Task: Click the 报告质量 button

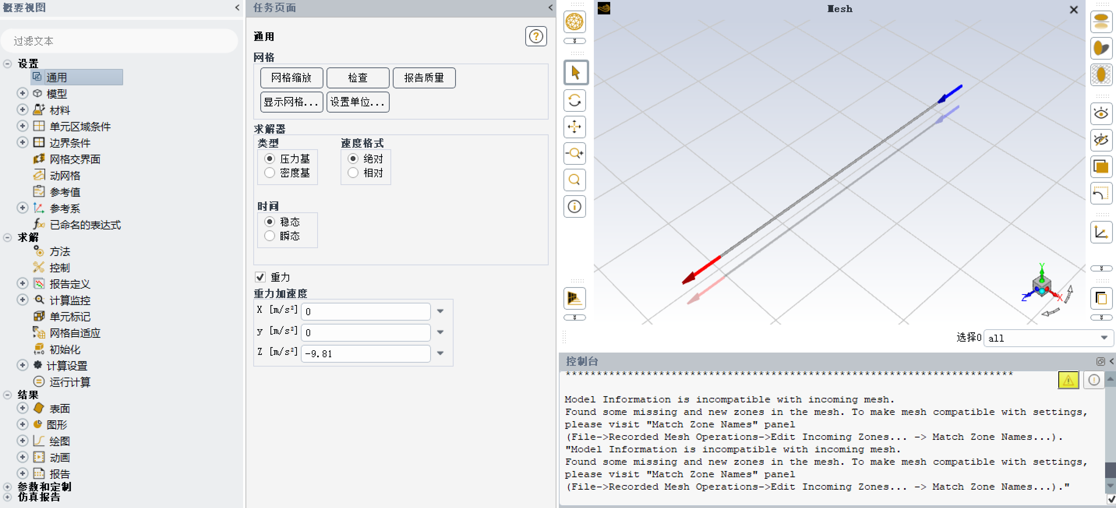Action: coord(424,78)
